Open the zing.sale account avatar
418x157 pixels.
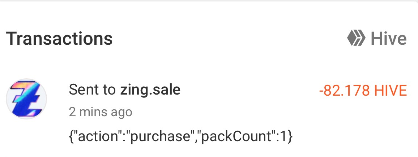tap(26, 99)
